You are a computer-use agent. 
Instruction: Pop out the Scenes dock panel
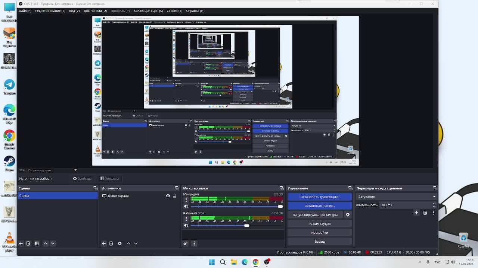(95, 188)
